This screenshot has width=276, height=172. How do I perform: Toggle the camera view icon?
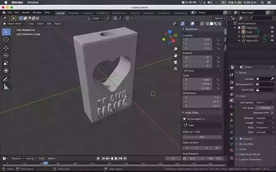click(176, 62)
